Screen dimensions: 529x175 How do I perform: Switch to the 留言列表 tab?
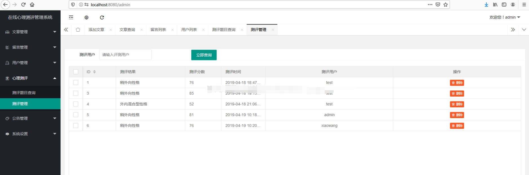click(158, 30)
